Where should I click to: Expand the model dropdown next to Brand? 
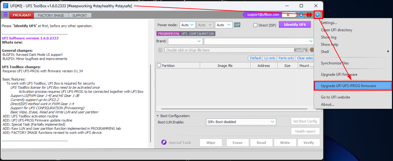(x=259, y=41)
